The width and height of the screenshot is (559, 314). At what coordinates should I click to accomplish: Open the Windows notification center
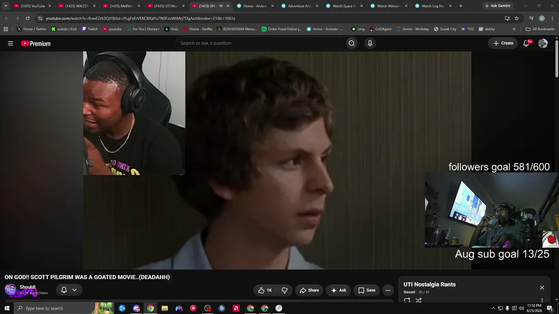[x=550, y=308]
